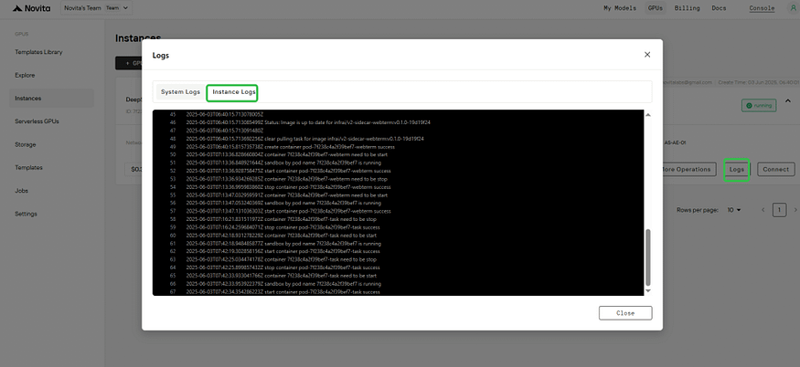The width and height of the screenshot is (800, 367).
Task: Select log line 59 stop container task success
Action: (283, 227)
